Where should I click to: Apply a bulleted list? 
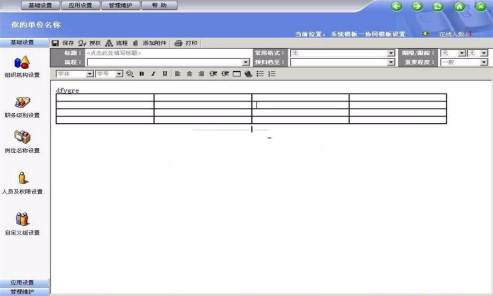point(260,73)
